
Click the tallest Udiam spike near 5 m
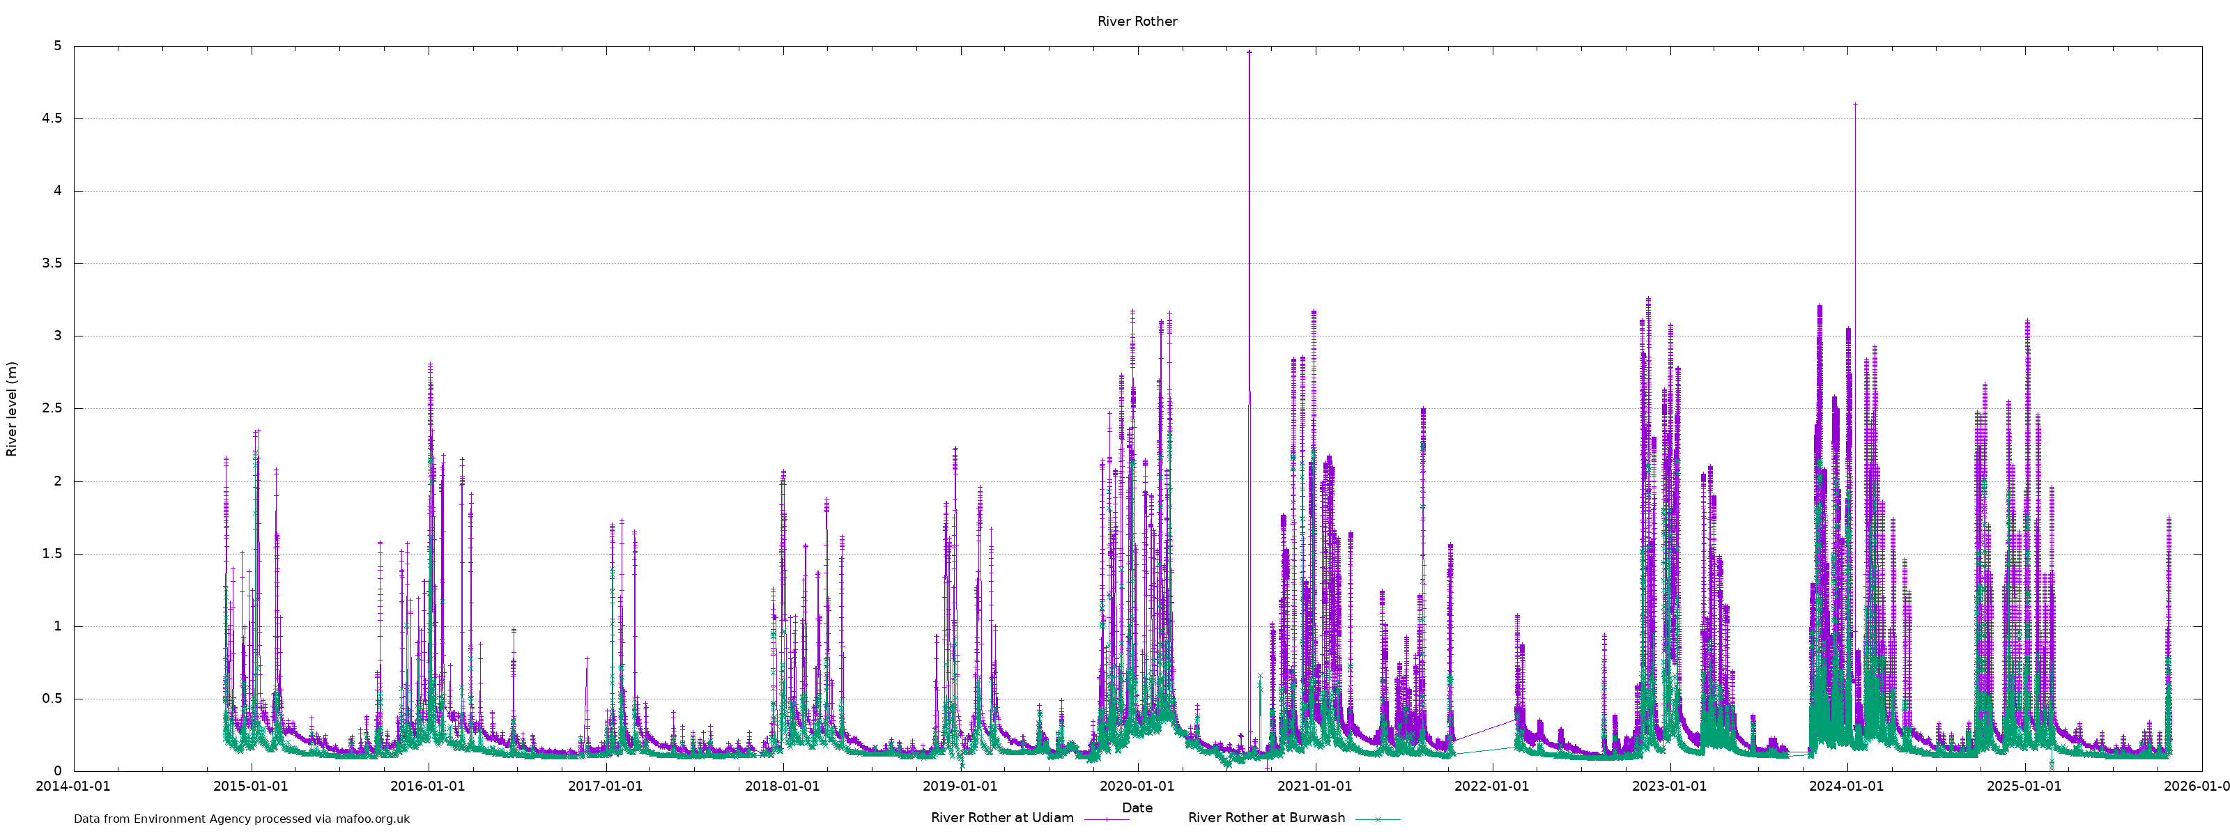click(1248, 53)
